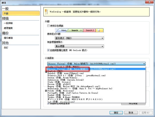
Task: Click the 取消 button
Action: click(131, 113)
